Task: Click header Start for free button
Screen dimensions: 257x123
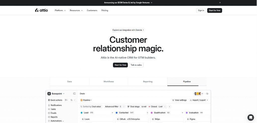Action: [215, 10]
